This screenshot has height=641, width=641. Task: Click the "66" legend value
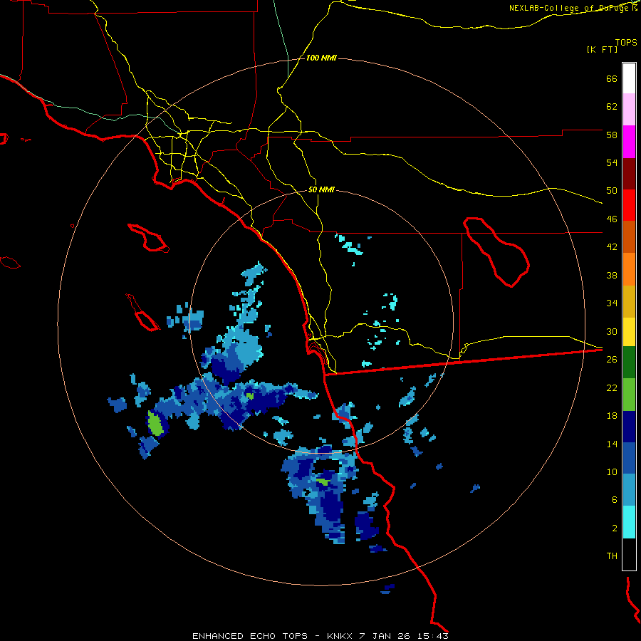pyautogui.click(x=612, y=79)
